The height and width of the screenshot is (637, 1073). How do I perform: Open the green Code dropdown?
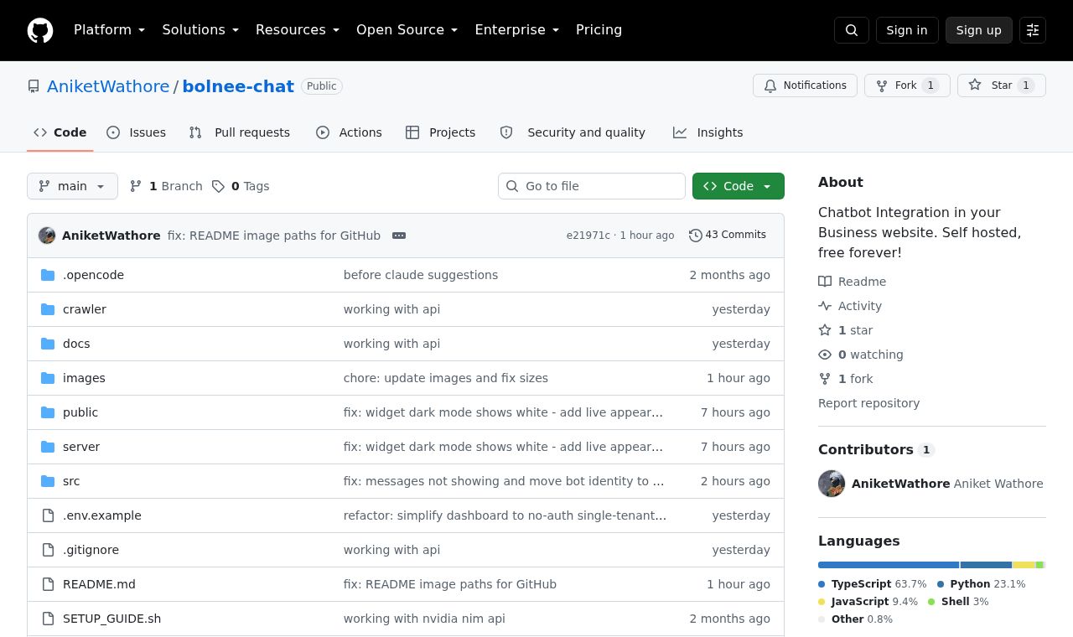click(x=739, y=186)
